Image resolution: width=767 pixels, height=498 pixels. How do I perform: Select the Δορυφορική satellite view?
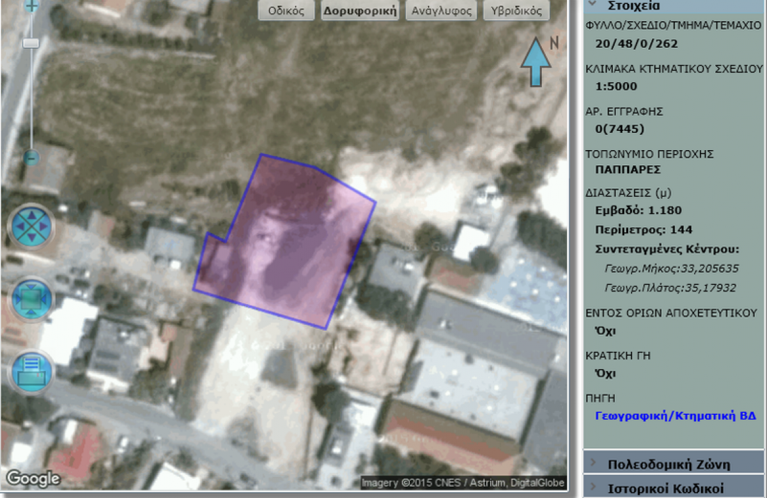360,11
